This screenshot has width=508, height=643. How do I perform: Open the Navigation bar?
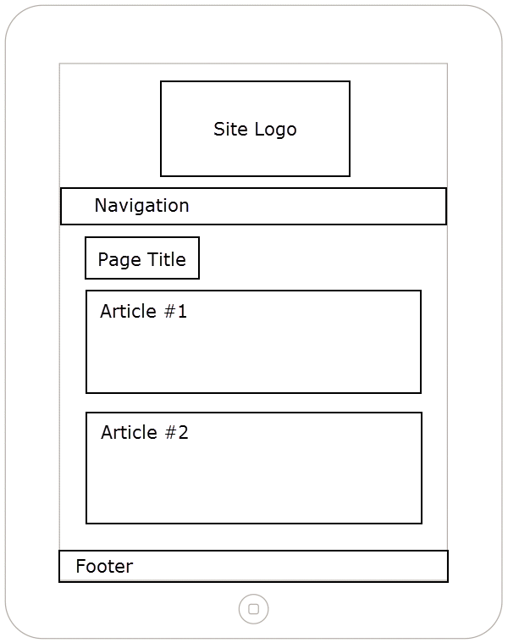click(x=253, y=207)
